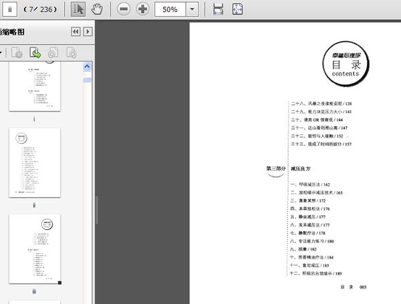Click the thumbnail scrollbar up arrow
This screenshot has width=401, height=304.
[87, 66]
